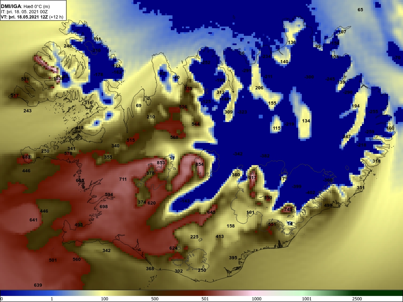403x302 pixels.
Task: Click the map value 69
Action: pyautogui.click(x=139, y=105)
